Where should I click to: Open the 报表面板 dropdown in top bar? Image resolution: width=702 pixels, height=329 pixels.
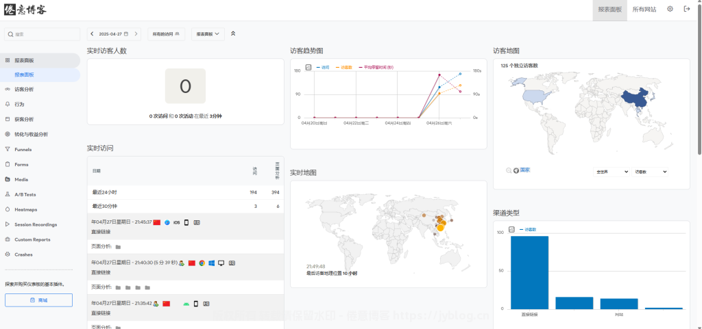pos(208,34)
